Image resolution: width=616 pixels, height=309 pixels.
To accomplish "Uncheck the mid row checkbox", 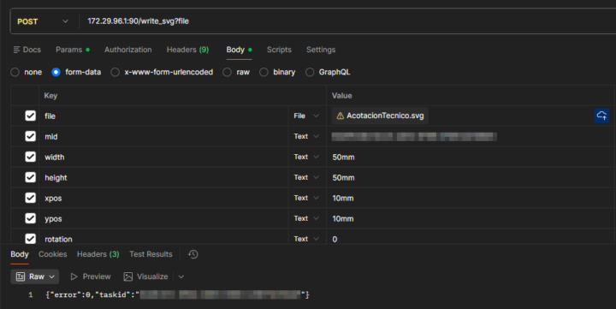I will 30,136.
